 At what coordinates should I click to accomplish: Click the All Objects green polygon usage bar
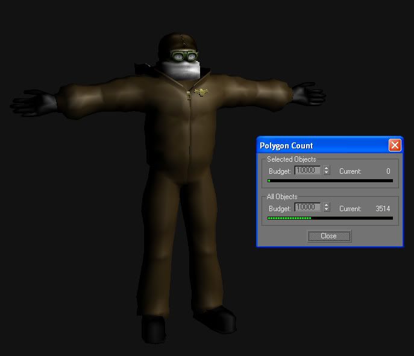click(x=289, y=218)
